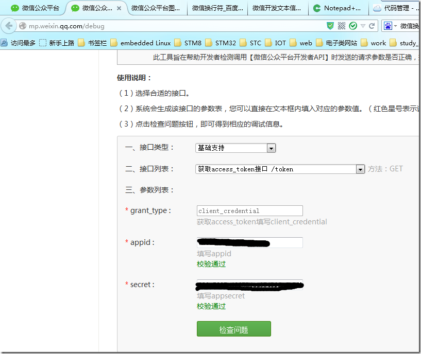Click the secret input field
Screen dimensions: 421x354
(x=250, y=285)
